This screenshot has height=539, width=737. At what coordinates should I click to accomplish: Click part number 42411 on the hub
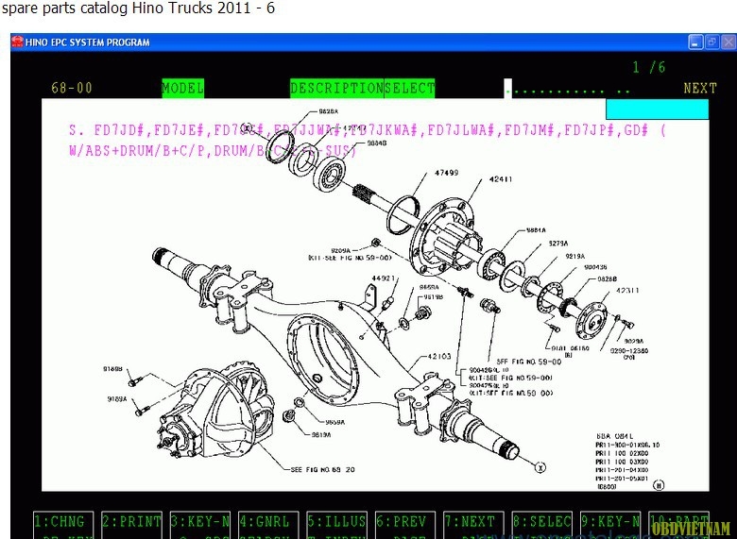(x=501, y=179)
